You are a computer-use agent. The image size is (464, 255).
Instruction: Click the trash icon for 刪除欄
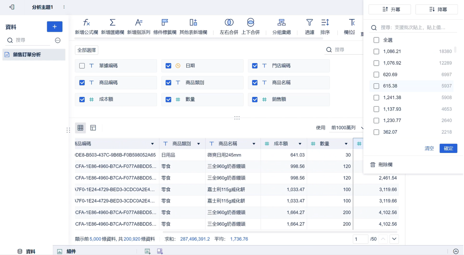coord(373,165)
